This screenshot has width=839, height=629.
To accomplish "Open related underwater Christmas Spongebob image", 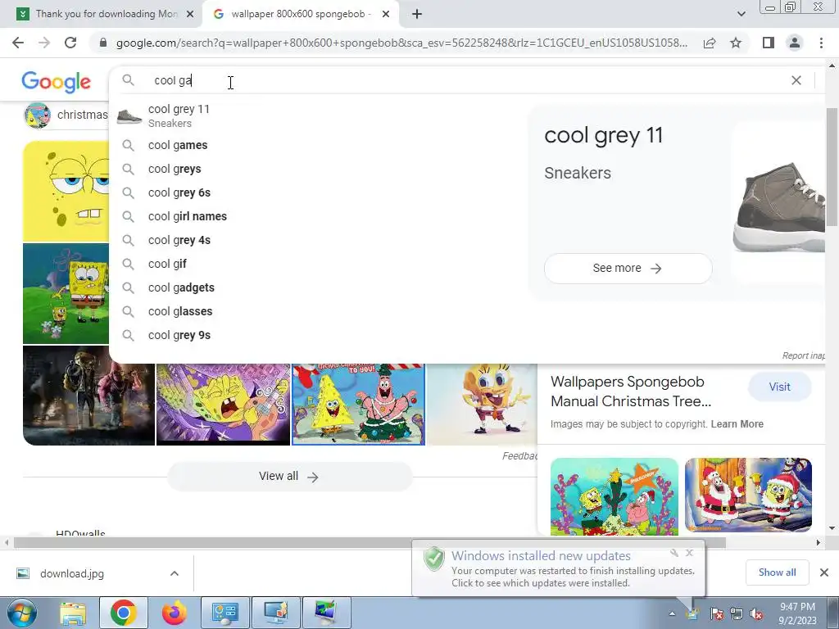I will point(615,496).
